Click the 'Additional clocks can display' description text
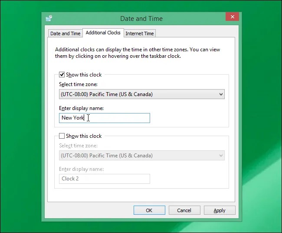The image size is (282, 233). pyautogui.click(x=138, y=53)
